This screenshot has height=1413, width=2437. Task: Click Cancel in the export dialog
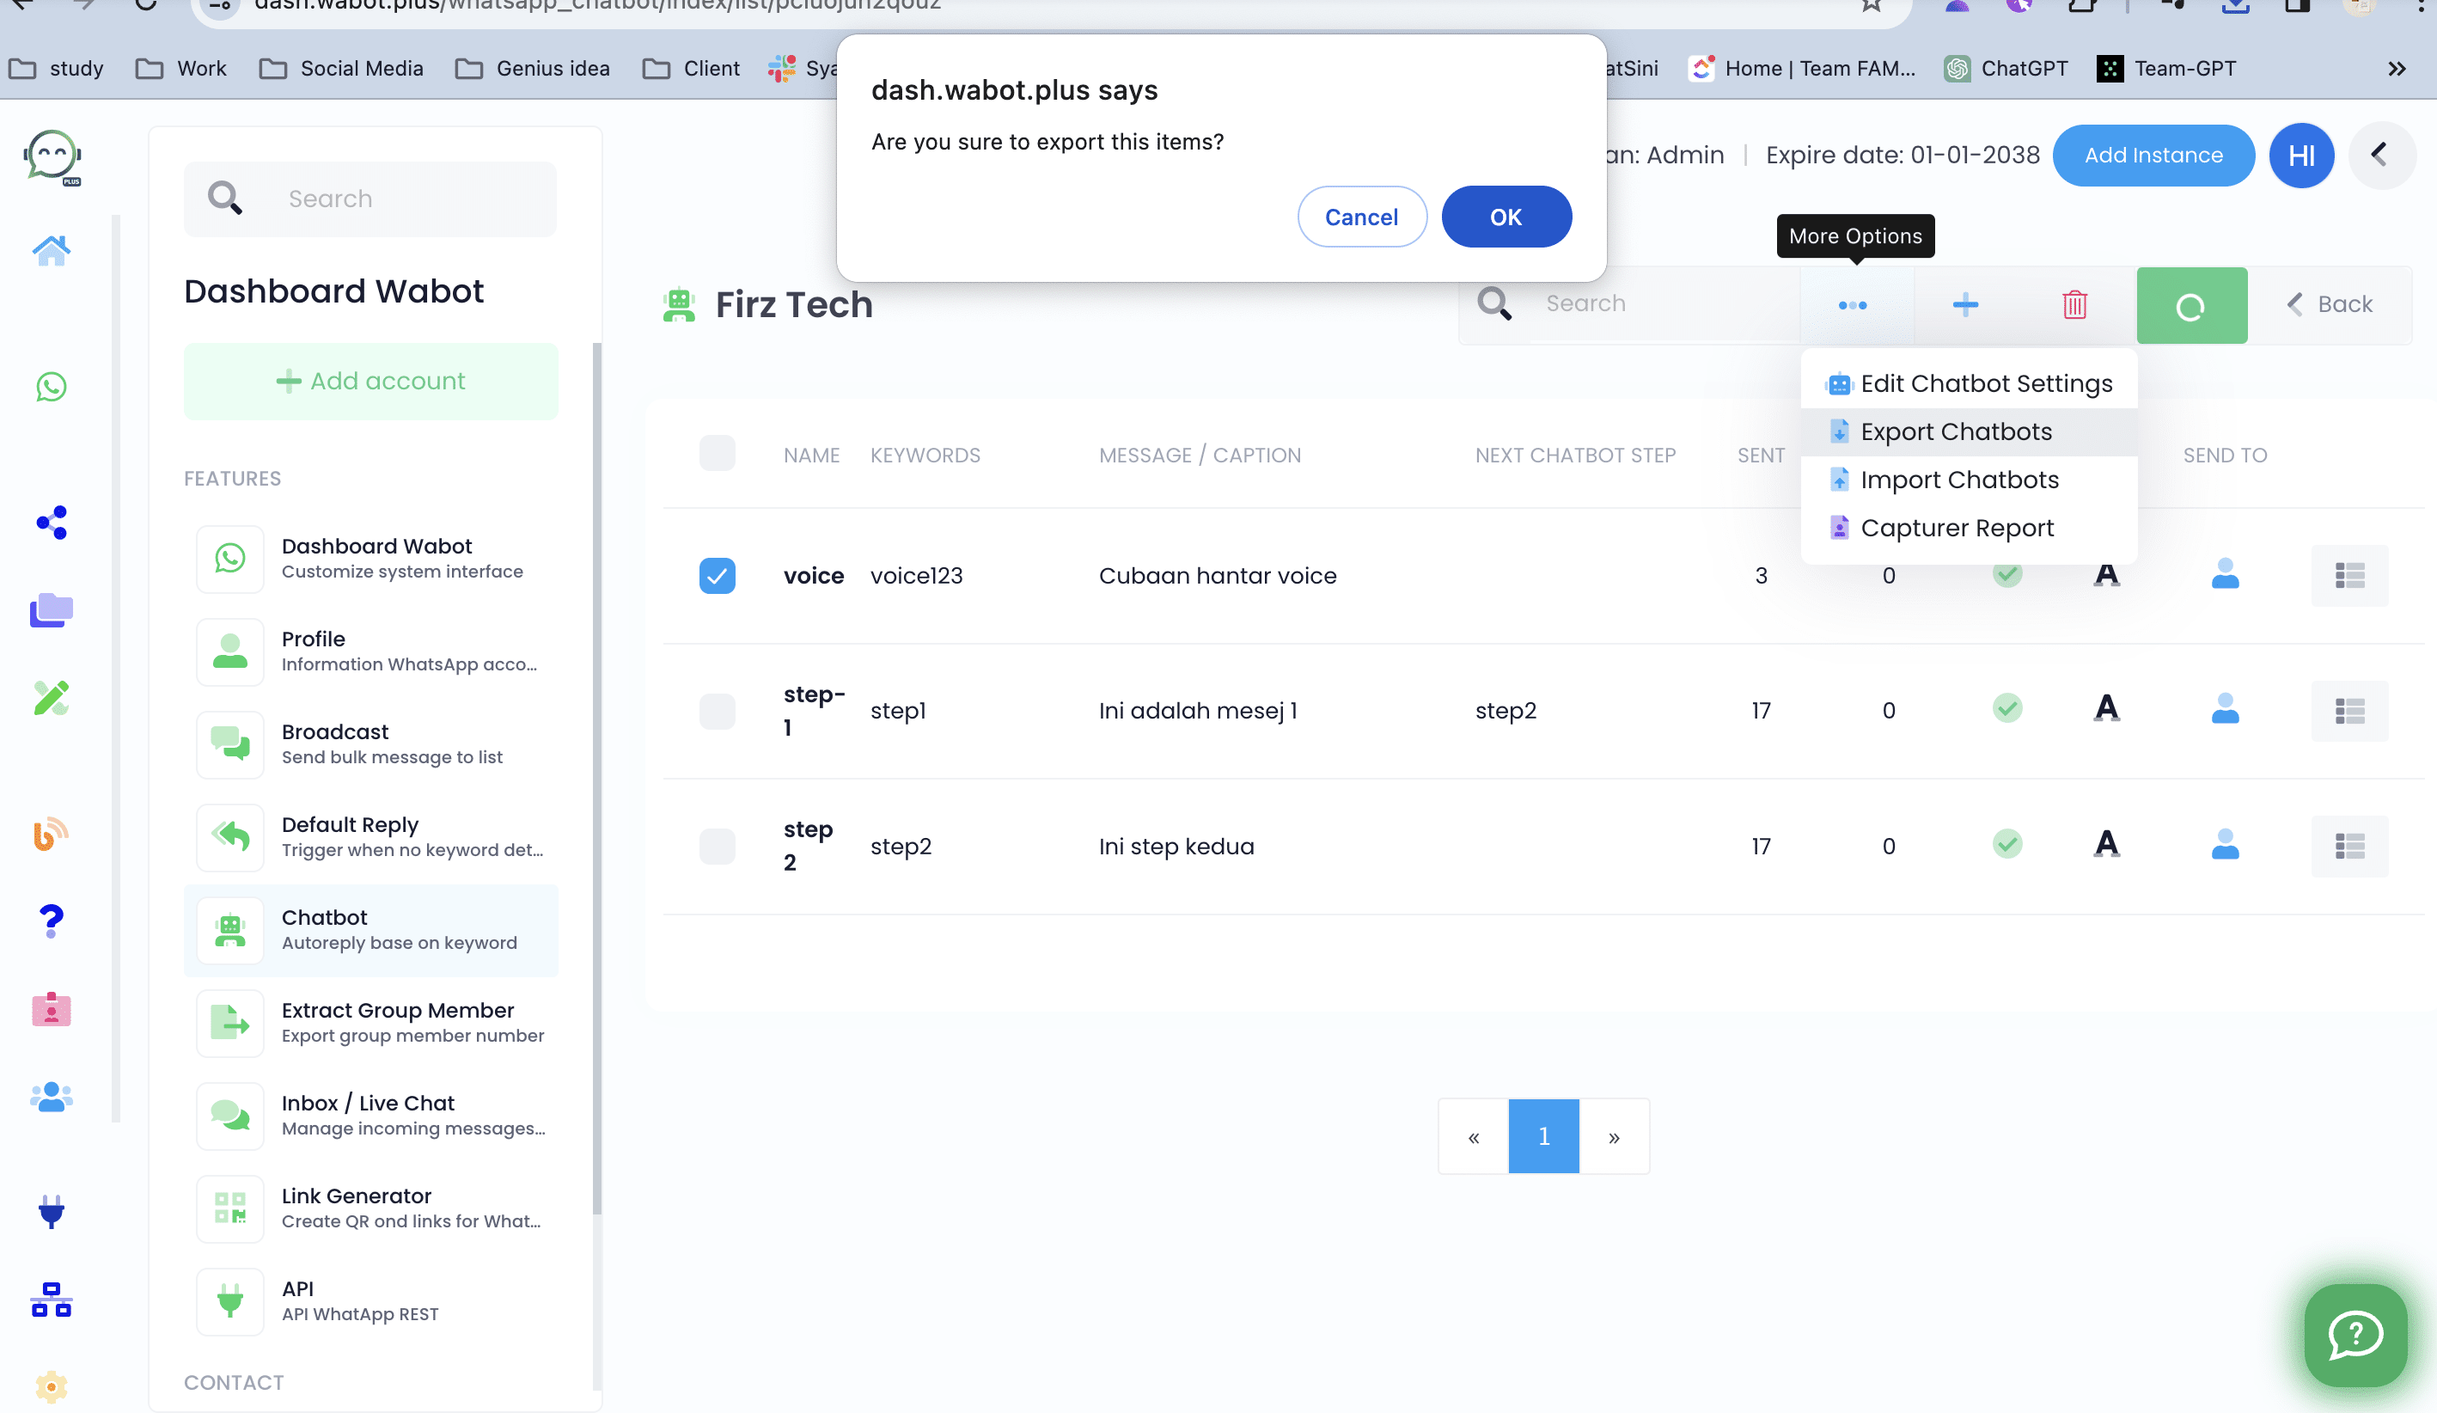tap(1362, 217)
